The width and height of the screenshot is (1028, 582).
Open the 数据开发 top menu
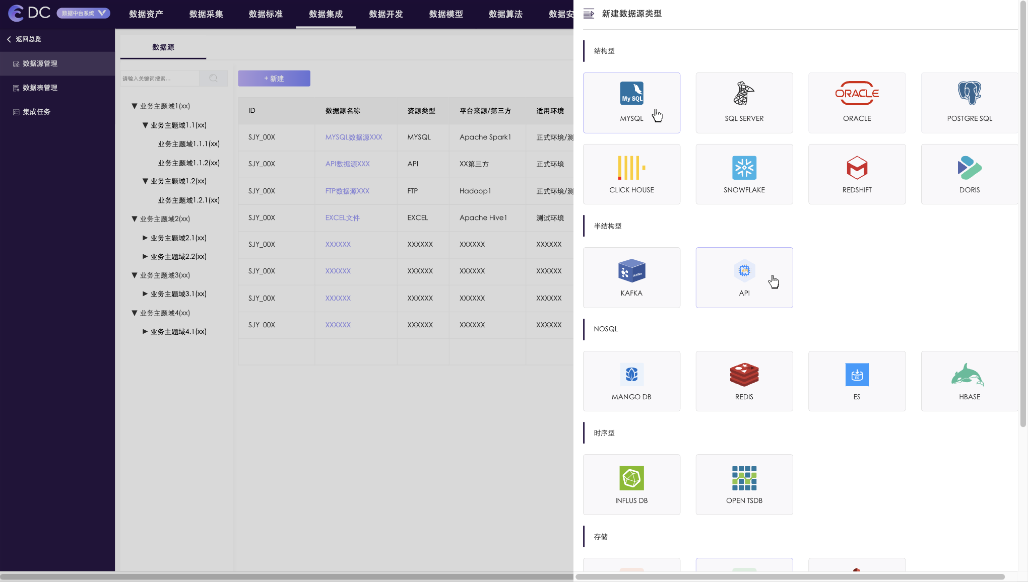pyautogui.click(x=386, y=14)
